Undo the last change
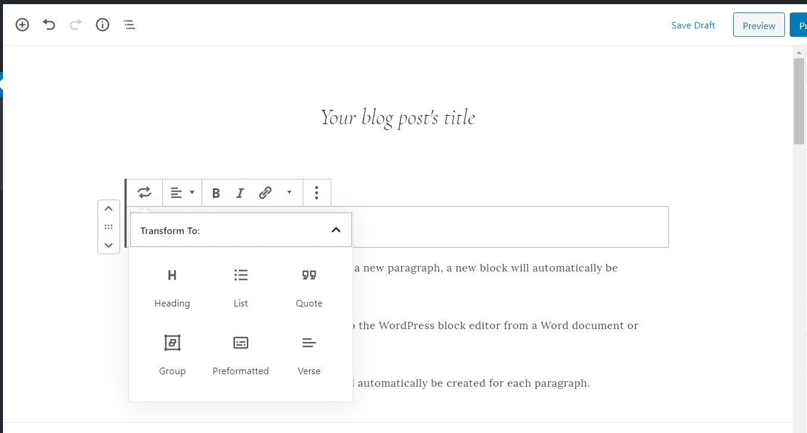The height and width of the screenshot is (433, 807). click(x=49, y=24)
